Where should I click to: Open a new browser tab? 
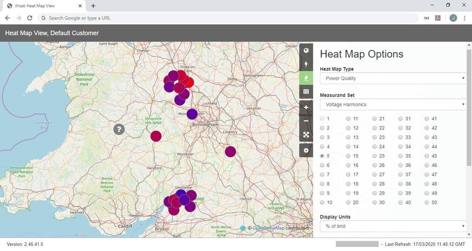tap(93, 6)
